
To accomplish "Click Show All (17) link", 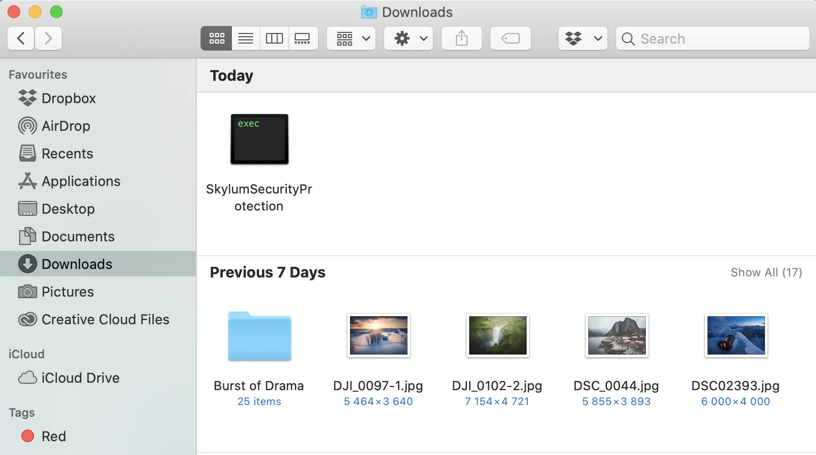I will 766,272.
